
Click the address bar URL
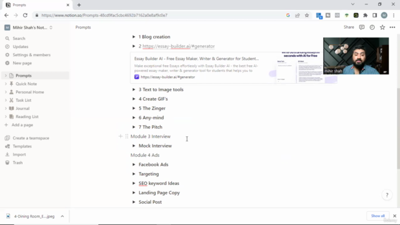point(104,15)
